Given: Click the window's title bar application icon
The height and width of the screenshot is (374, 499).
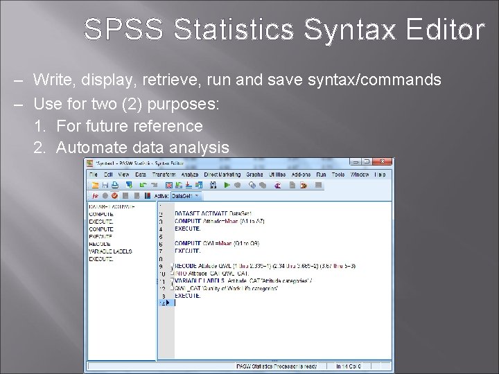Looking at the screenshot, I should [90, 163].
